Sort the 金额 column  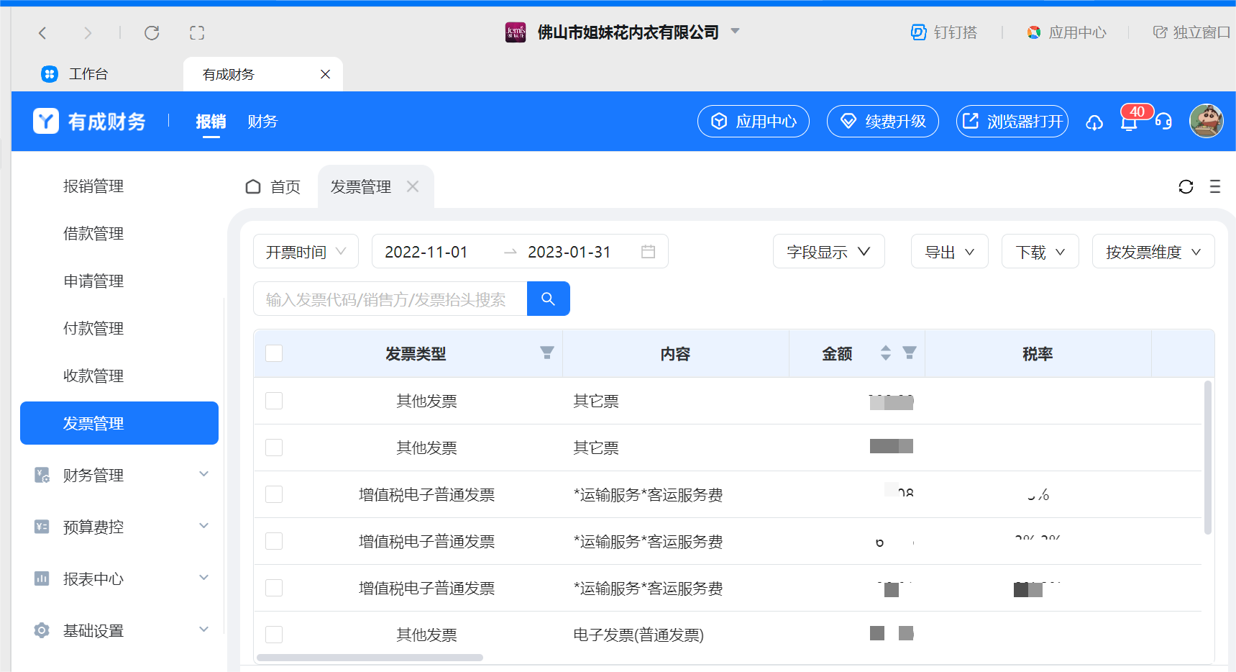[x=886, y=353]
